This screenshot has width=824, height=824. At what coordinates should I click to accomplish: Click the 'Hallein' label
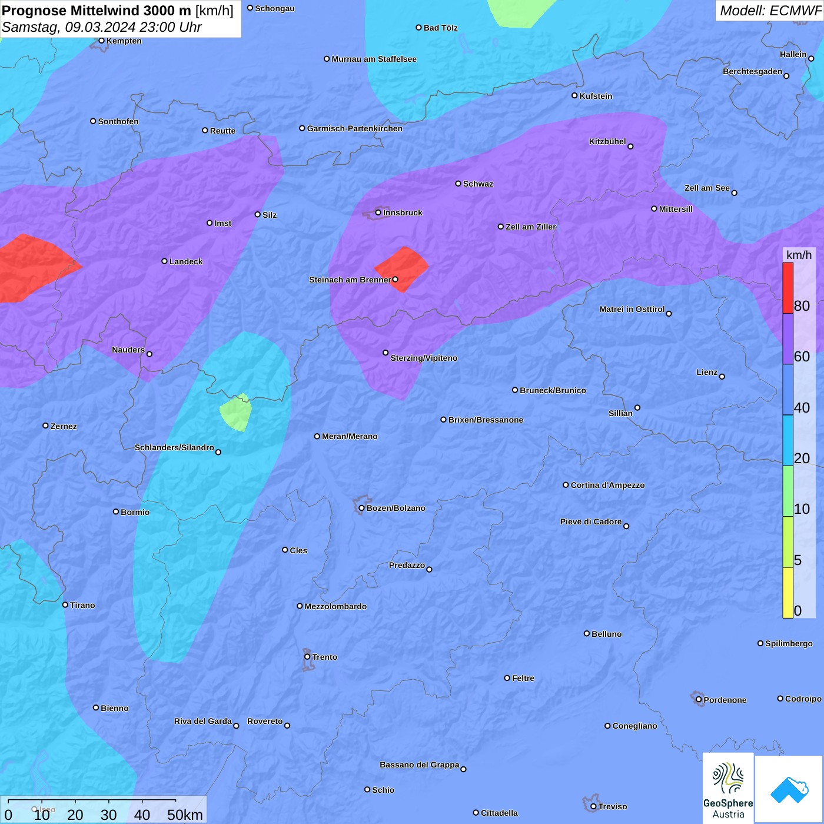(793, 54)
